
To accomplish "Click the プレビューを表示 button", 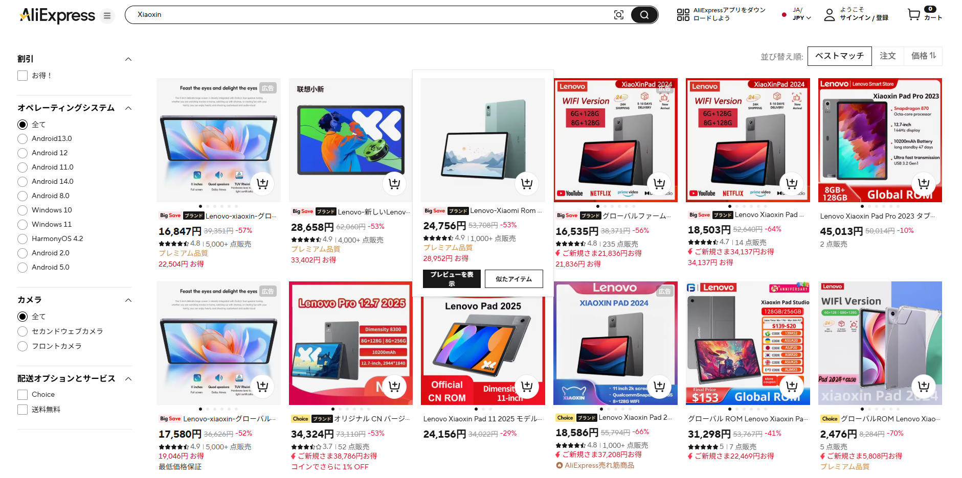I will point(452,279).
